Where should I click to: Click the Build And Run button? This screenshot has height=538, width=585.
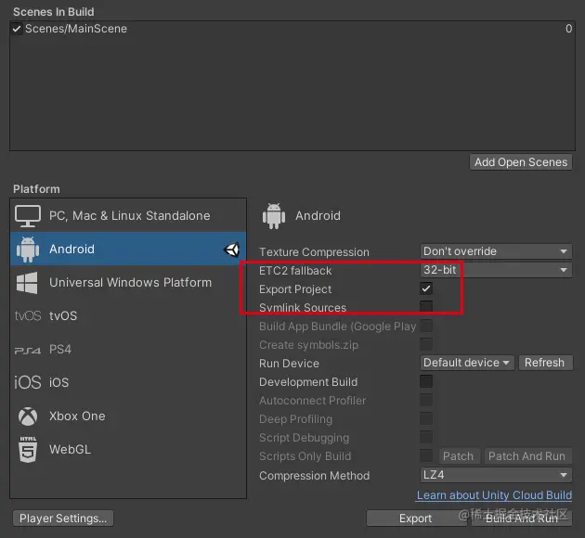pos(522,519)
